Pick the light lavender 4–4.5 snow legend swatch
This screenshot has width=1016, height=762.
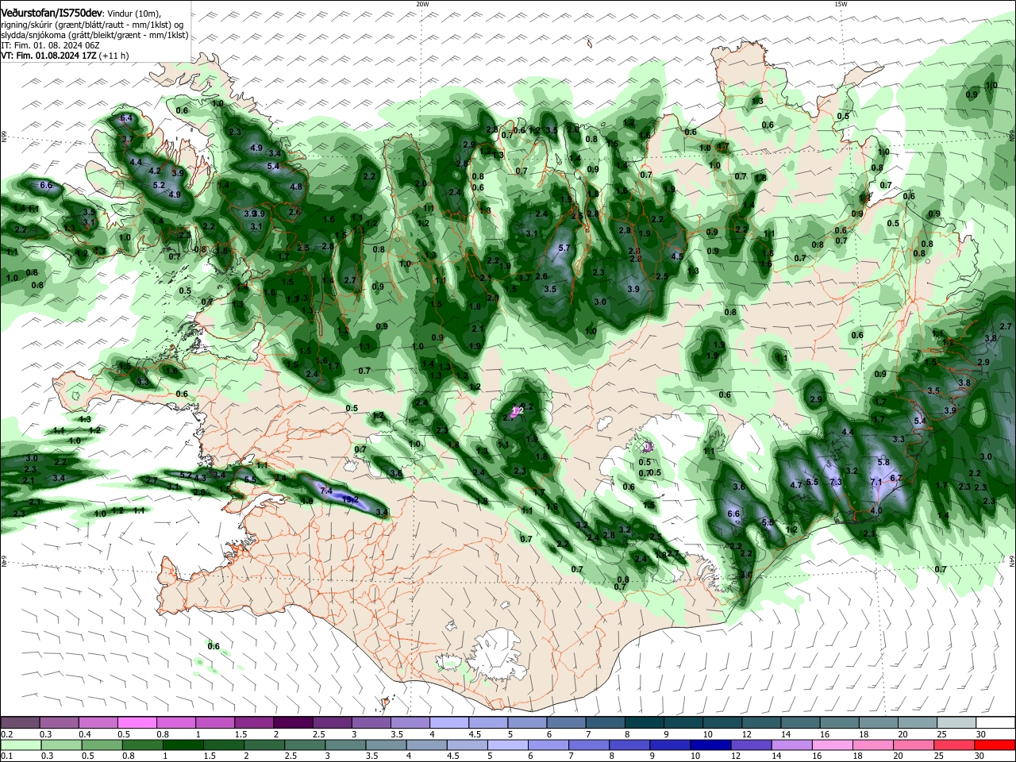tap(449, 723)
